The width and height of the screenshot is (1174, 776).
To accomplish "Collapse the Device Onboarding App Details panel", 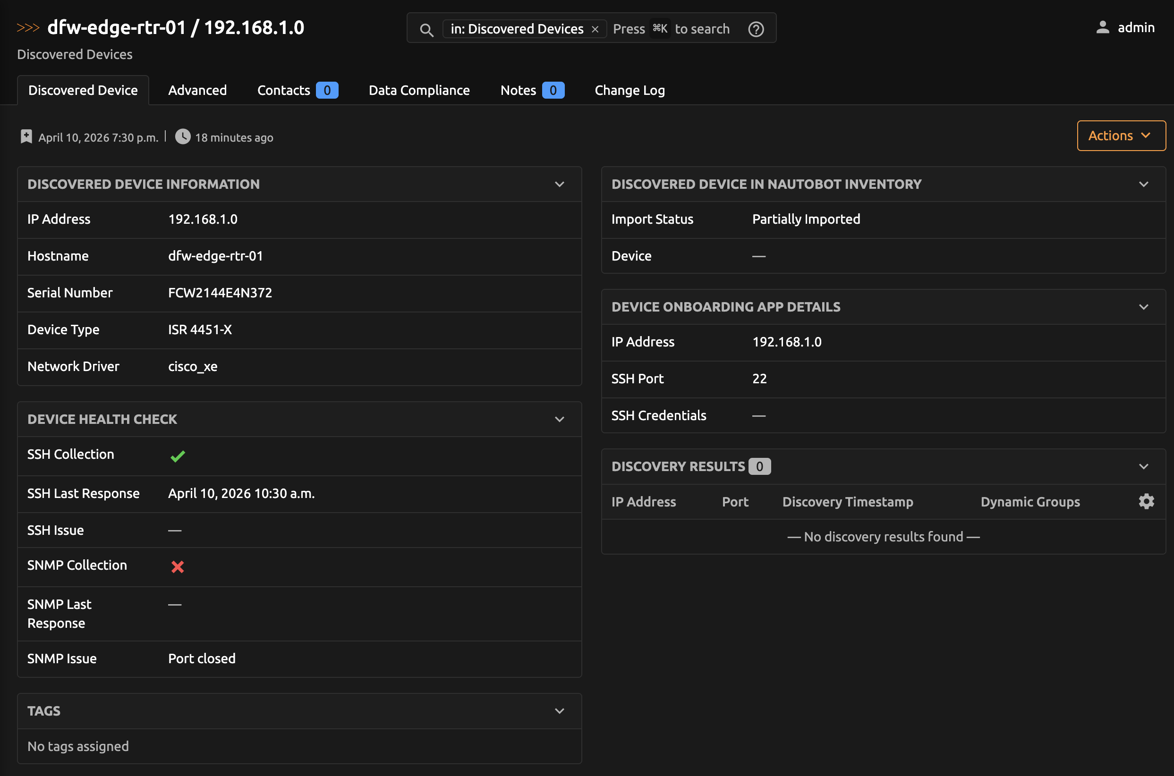I will tap(1143, 307).
